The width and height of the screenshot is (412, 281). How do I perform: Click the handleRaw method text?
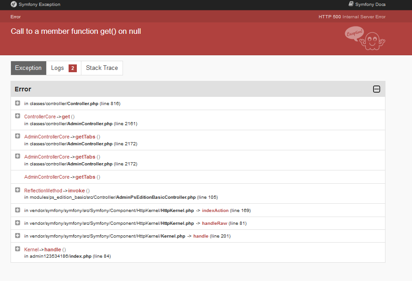[x=214, y=223]
